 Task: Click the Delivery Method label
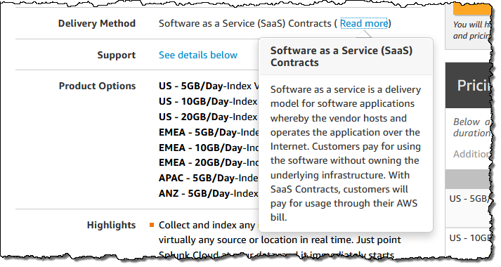[97, 23]
